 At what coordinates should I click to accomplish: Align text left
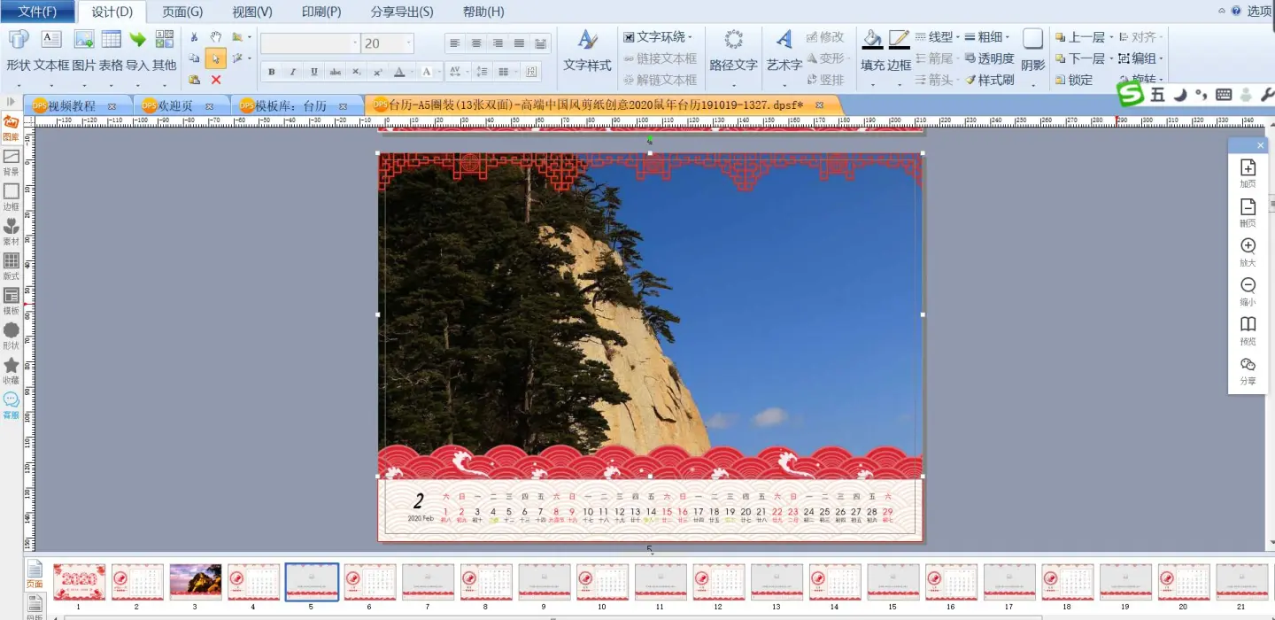[455, 43]
